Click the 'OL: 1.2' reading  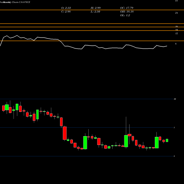[x=125, y=15]
